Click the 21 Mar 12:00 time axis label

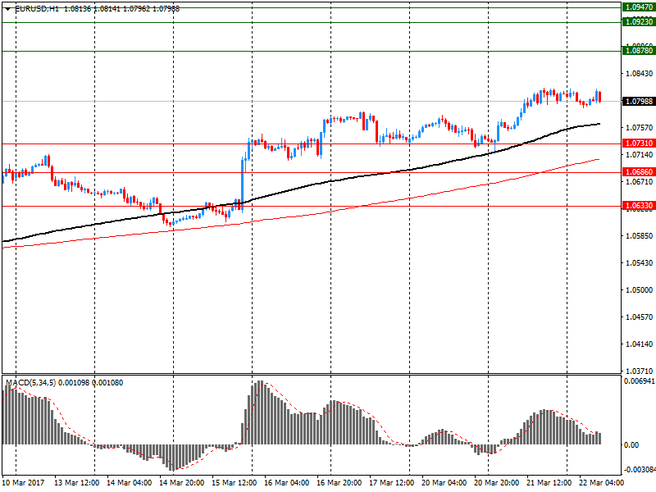pos(549,483)
